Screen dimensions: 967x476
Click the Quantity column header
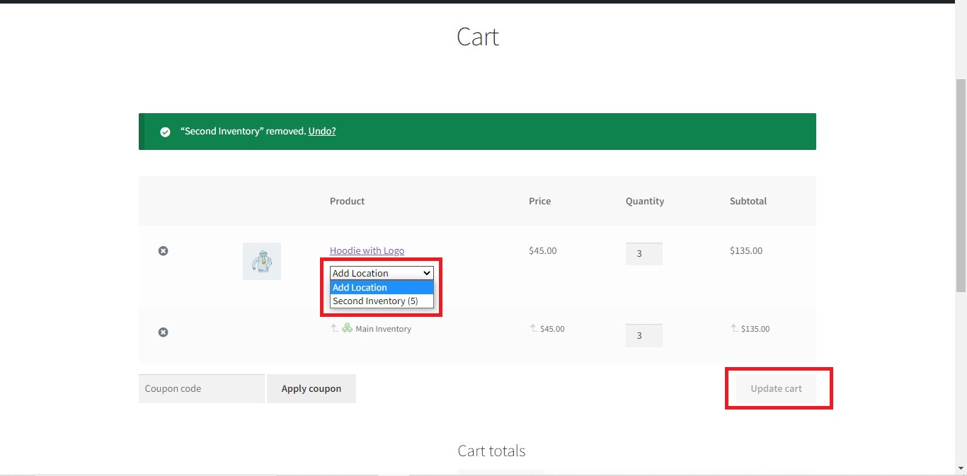[x=645, y=201]
